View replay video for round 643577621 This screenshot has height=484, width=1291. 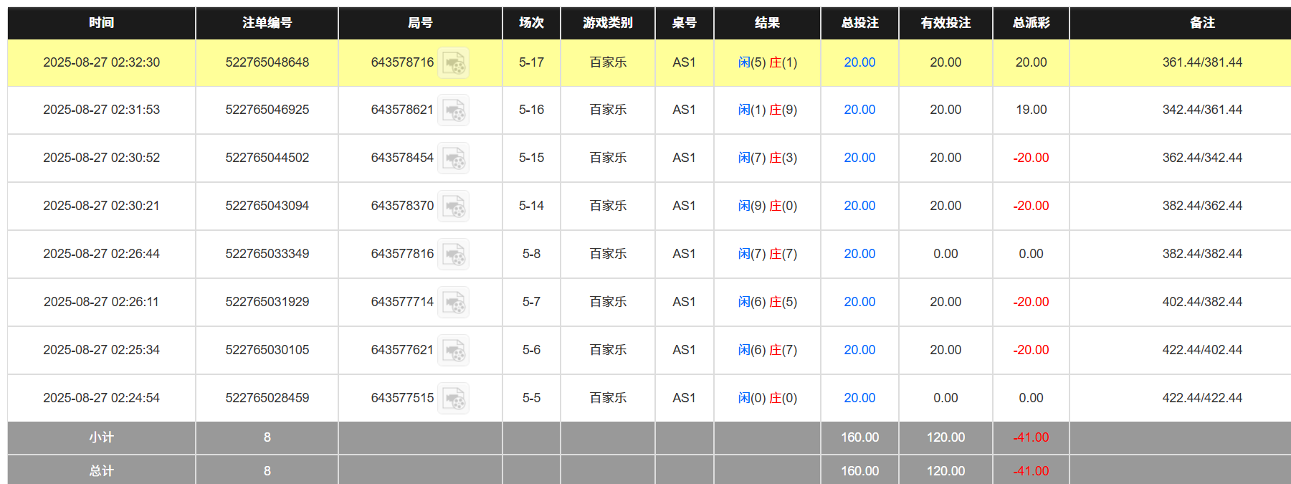[x=453, y=351]
